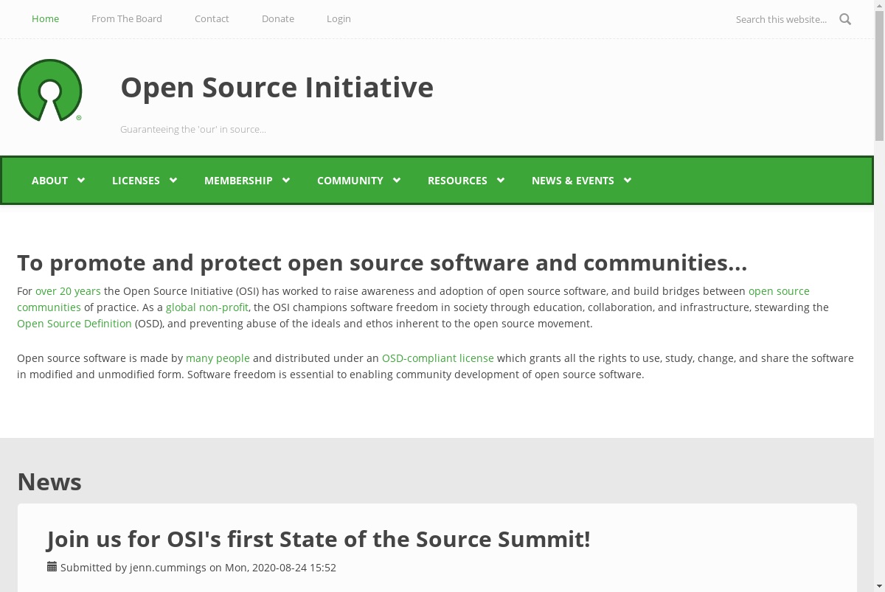The image size is (885, 592).
Task: Click the News section heading
Action: [49, 481]
